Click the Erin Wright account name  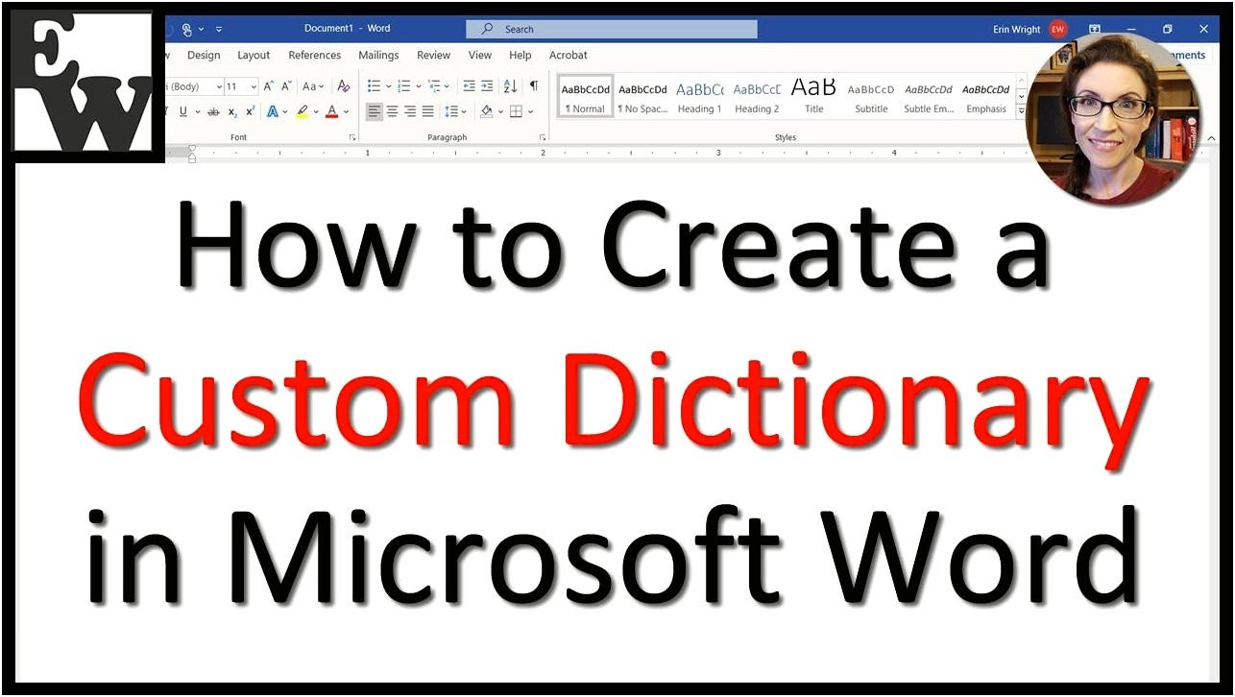pyautogui.click(x=1017, y=30)
